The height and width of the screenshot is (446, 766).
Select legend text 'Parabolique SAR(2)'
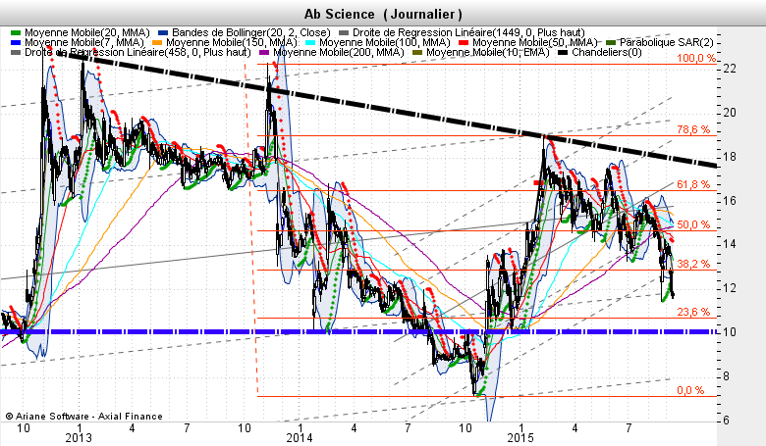click(x=667, y=42)
